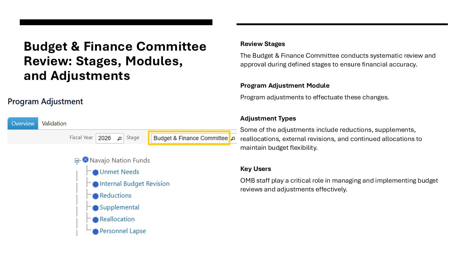Collapse the Navajo Nation Funds tree node
468x263 pixels.
point(77,160)
